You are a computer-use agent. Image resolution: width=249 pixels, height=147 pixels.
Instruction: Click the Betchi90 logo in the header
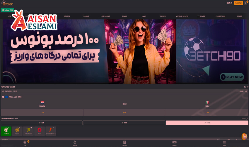[7, 3]
